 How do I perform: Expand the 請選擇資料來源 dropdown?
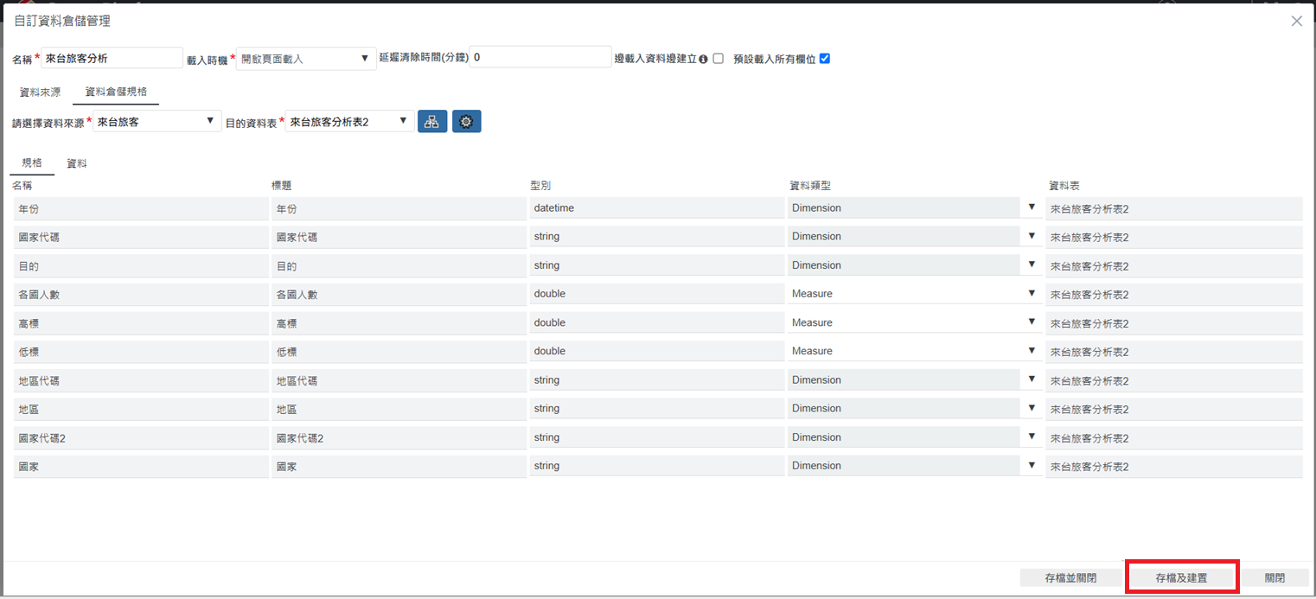point(156,122)
